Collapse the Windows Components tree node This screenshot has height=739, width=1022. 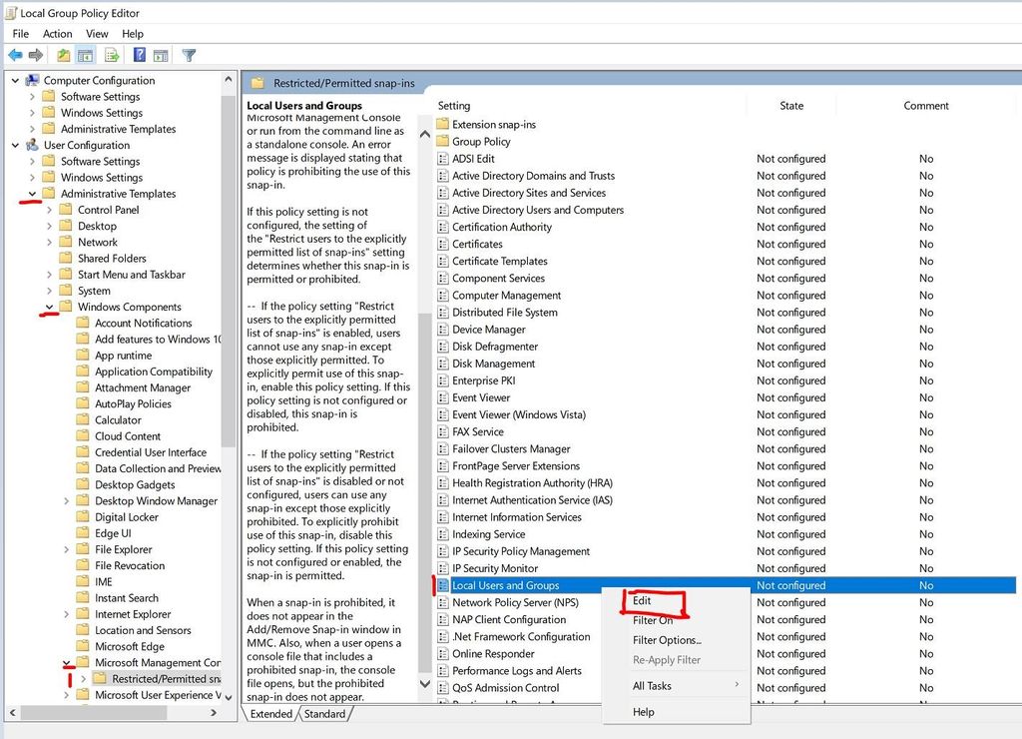[x=50, y=307]
